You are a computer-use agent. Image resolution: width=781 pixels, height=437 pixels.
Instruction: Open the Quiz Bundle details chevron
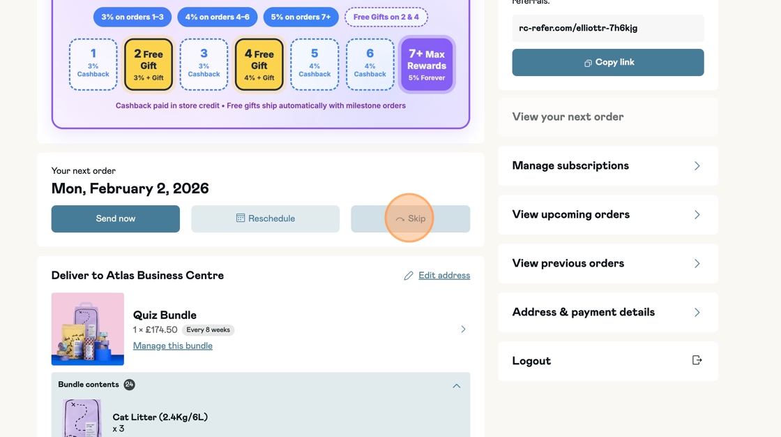tap(463, 329)
